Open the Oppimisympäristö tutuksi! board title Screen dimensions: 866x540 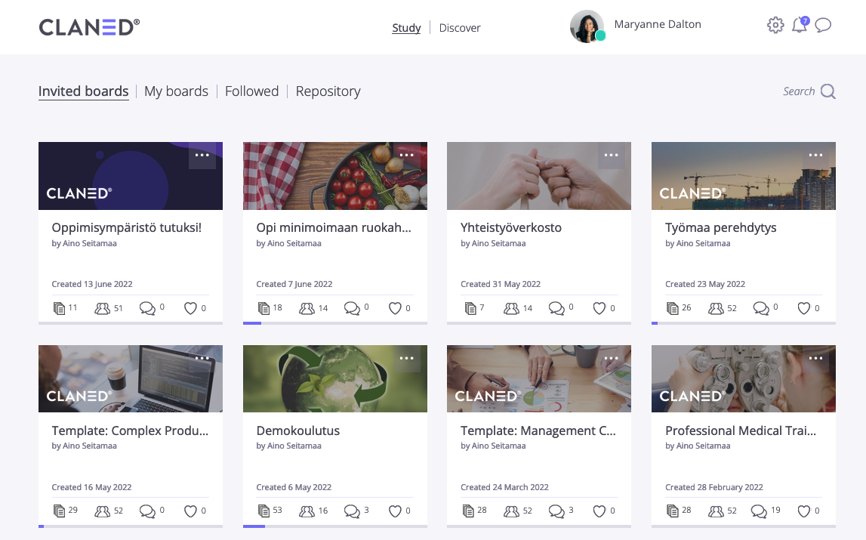point(127,228)
